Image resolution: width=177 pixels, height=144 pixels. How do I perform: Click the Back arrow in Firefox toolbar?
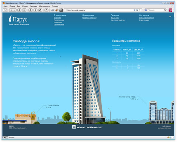pos(11,10)
